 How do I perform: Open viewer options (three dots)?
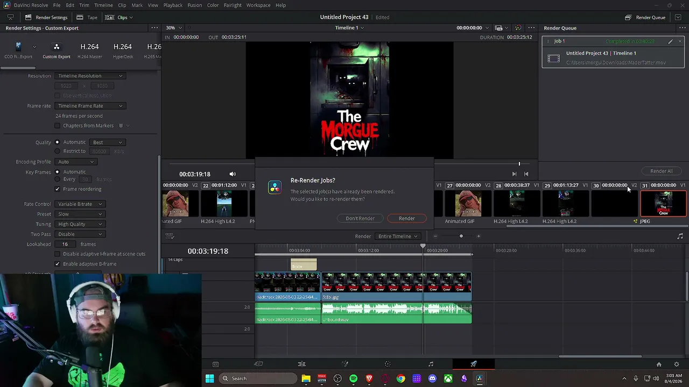click(531, 28)
